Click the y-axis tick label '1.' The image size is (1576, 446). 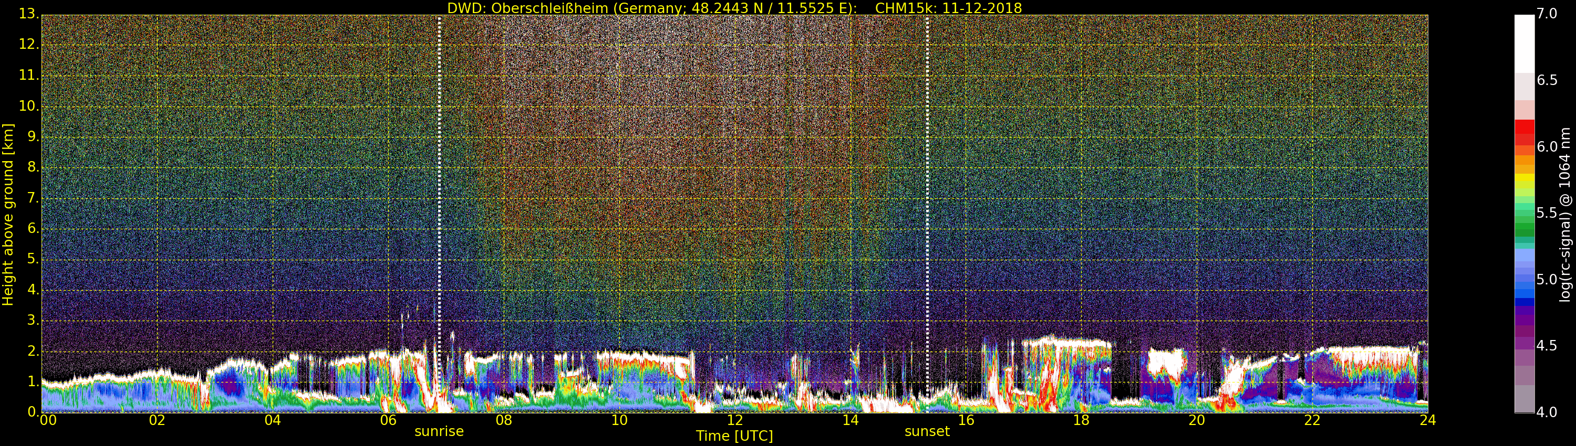(x=33, y=381)
